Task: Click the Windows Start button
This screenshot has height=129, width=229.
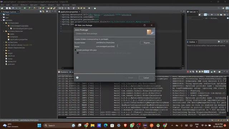Action: click(39, 125)
